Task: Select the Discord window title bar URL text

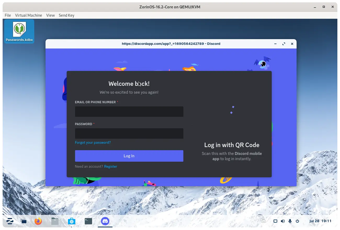Action: pos(171,44)
